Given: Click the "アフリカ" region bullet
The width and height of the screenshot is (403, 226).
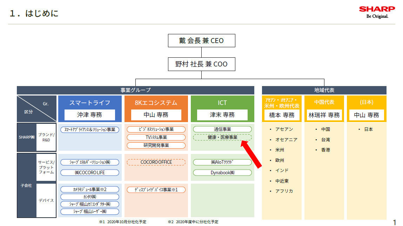Looking at the screenshot, I should click(x=284, y=191).
